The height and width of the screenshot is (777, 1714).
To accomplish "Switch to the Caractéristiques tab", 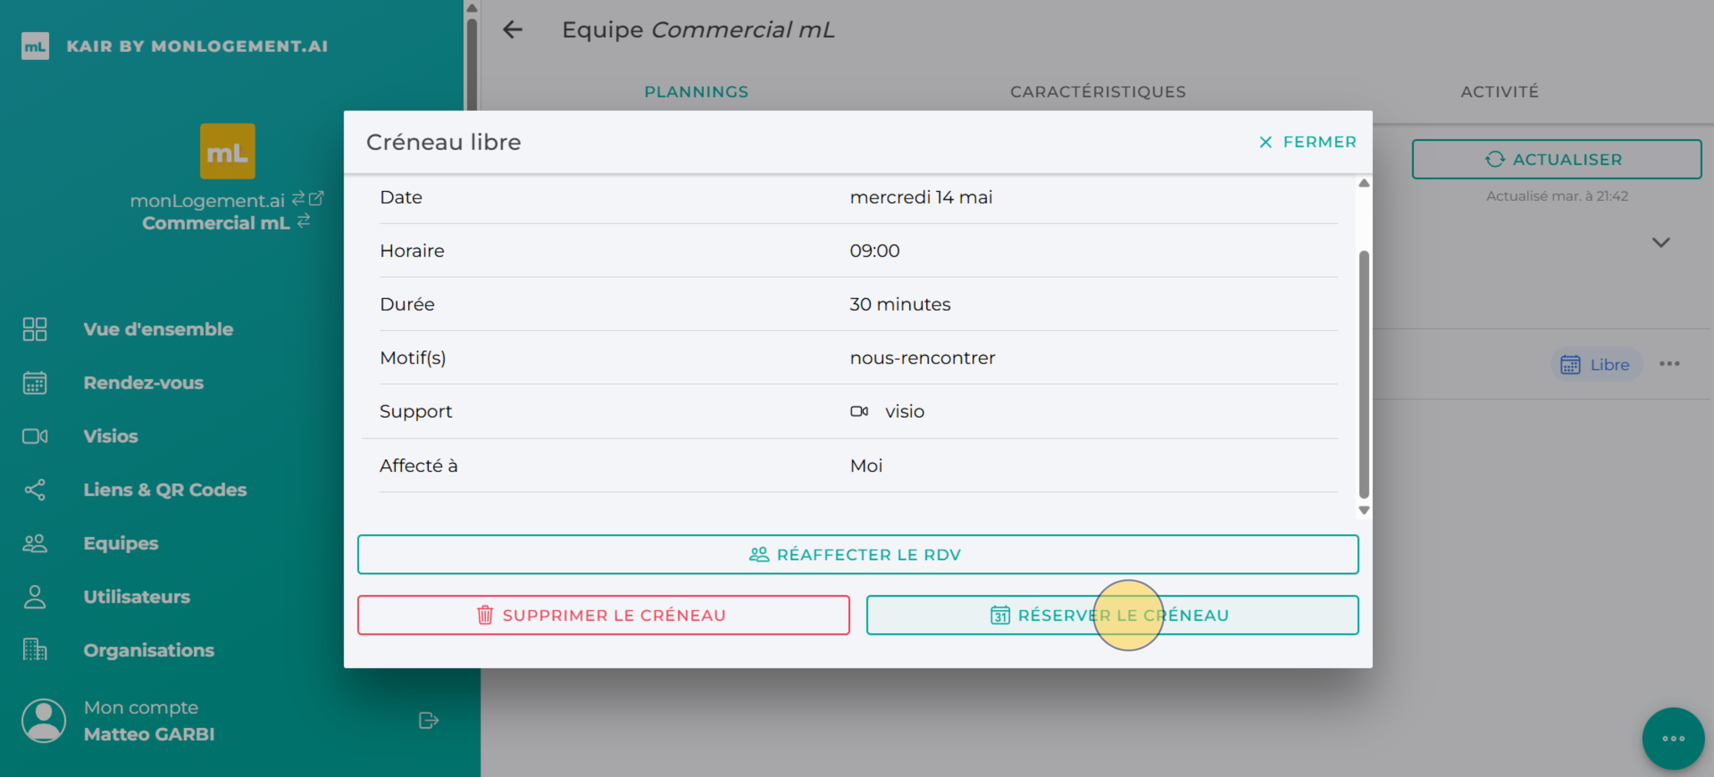I will [1098, 92].
